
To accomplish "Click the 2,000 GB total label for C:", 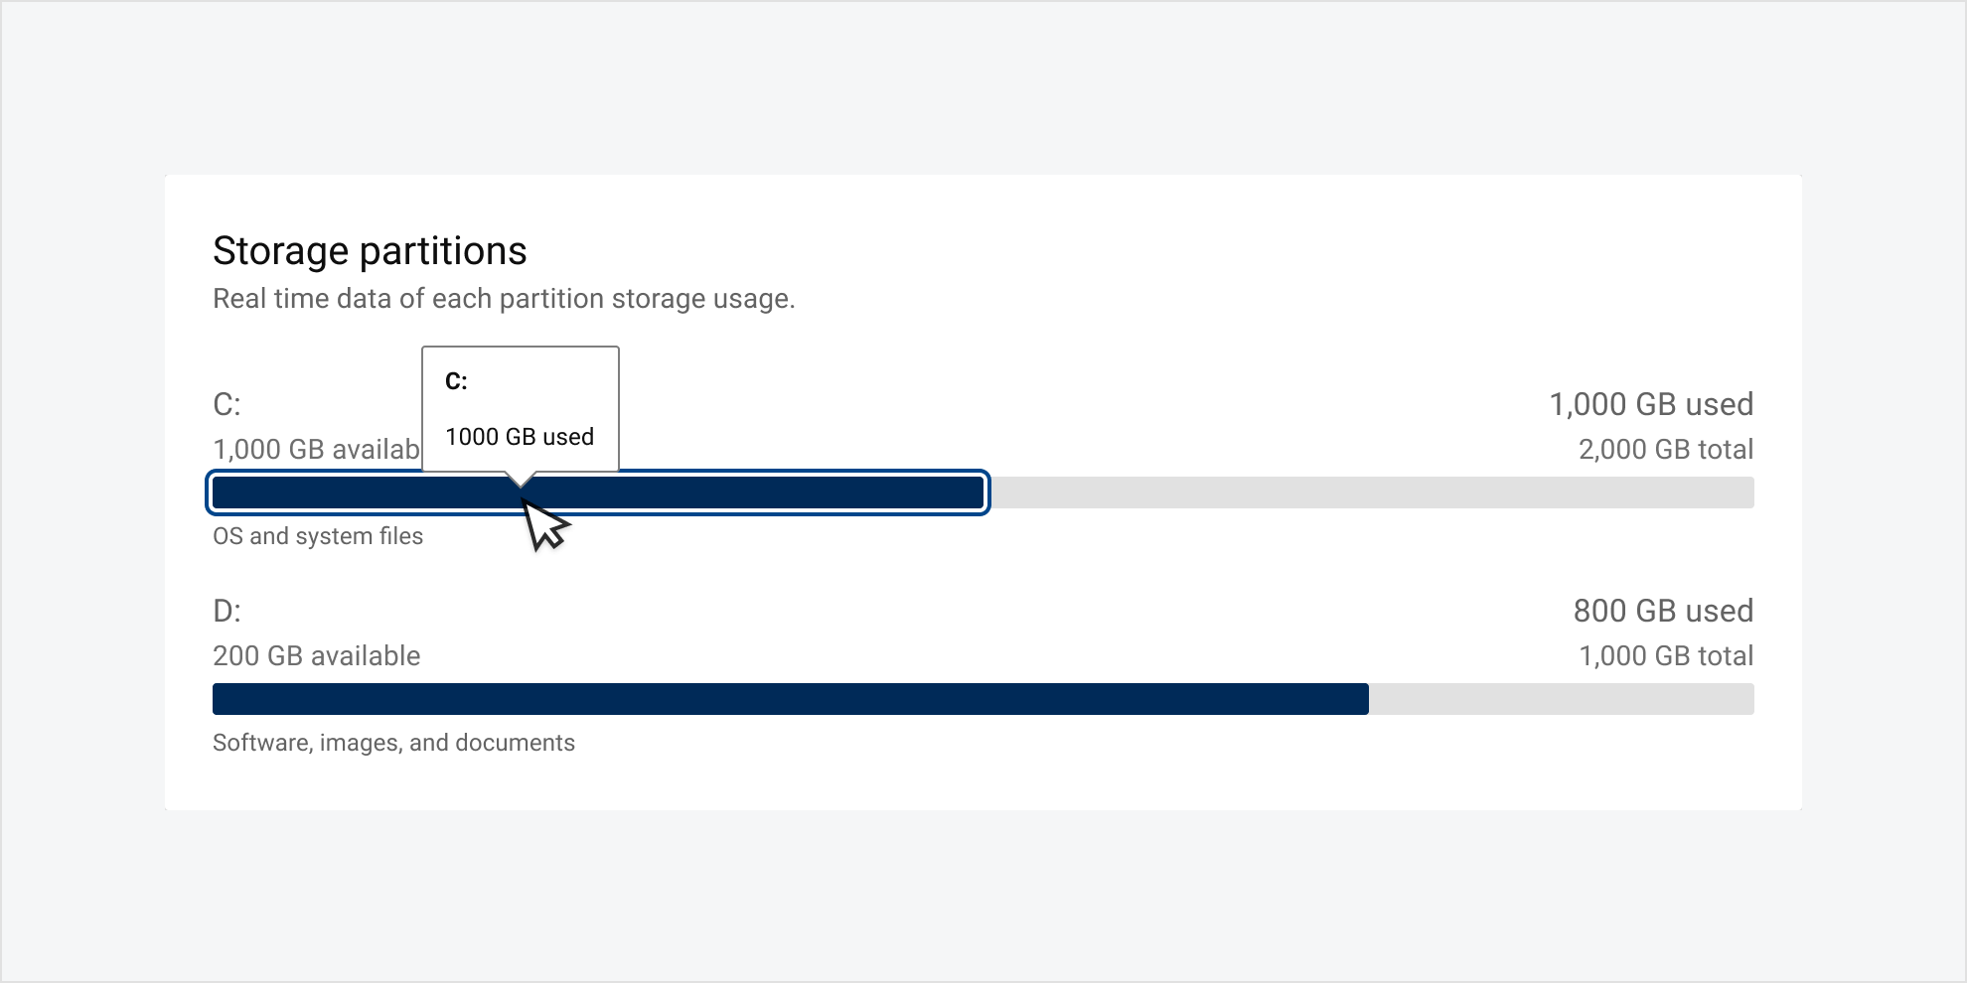I will (x=1666, y=449).
